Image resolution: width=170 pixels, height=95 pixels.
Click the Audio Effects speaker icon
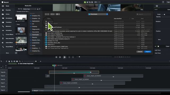click(3, 43)
